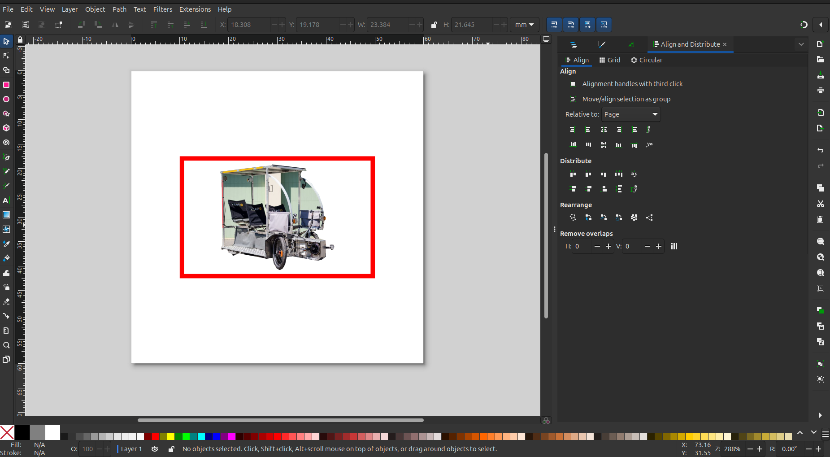Select the Zoom tool in toolbox

[x=6, y=345]
